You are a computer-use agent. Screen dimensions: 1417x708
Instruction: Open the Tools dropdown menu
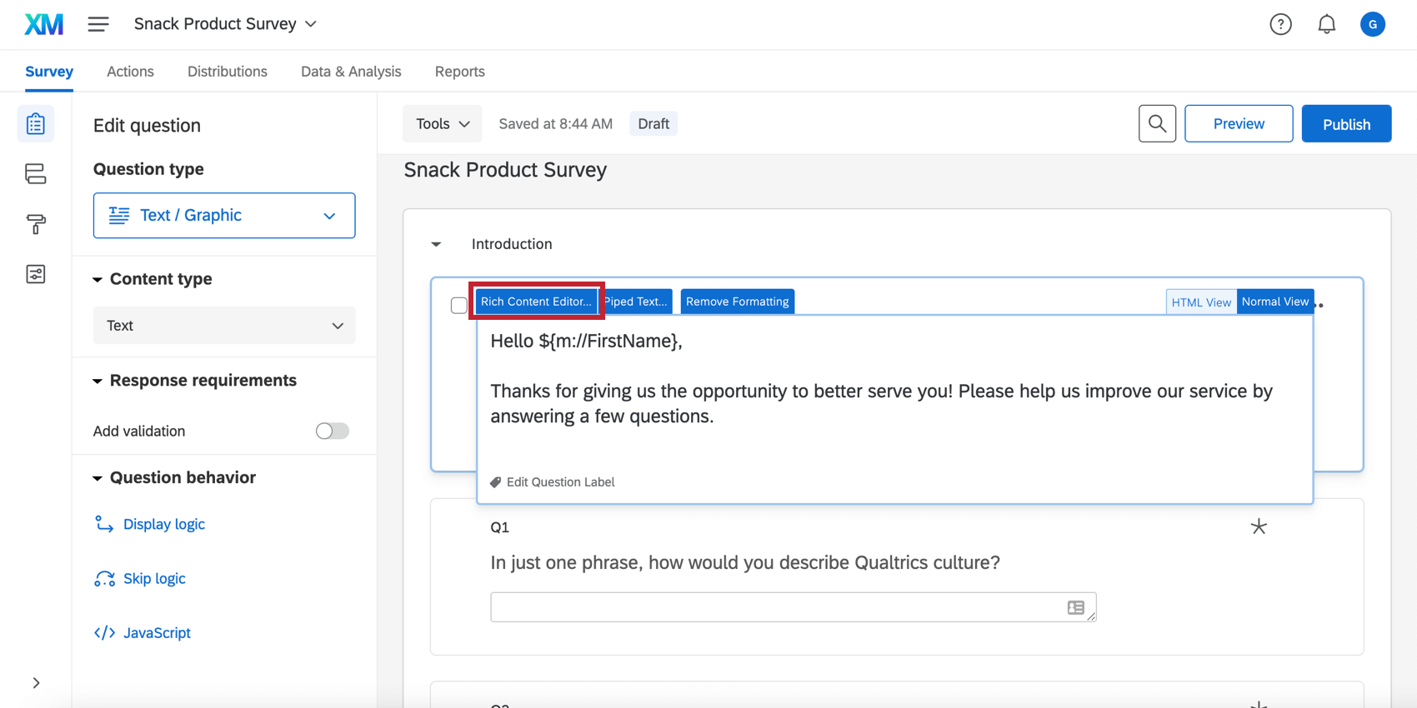(x=442, y=123)
